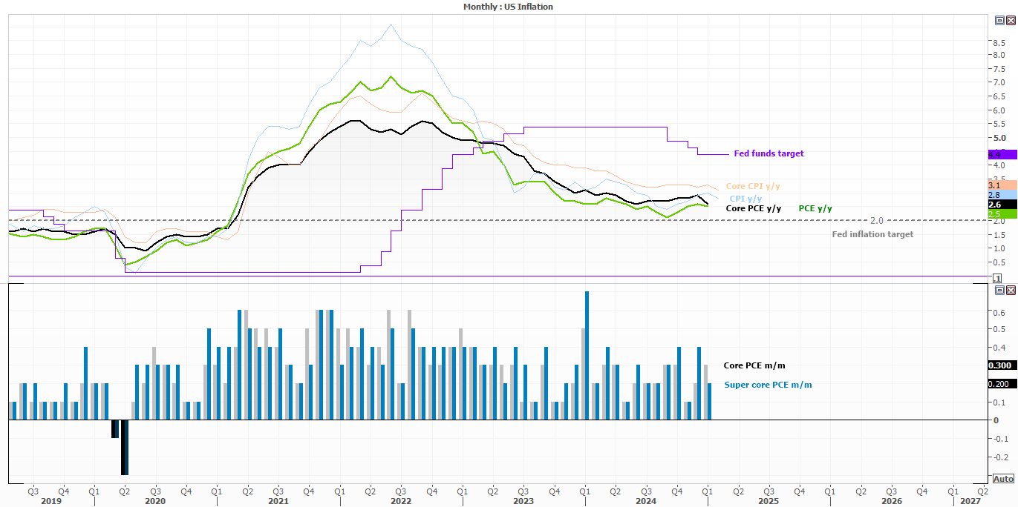The image size is (1018, 507).
Task: Click the 2025 year label on time axis
Action: tap(768, 501)
